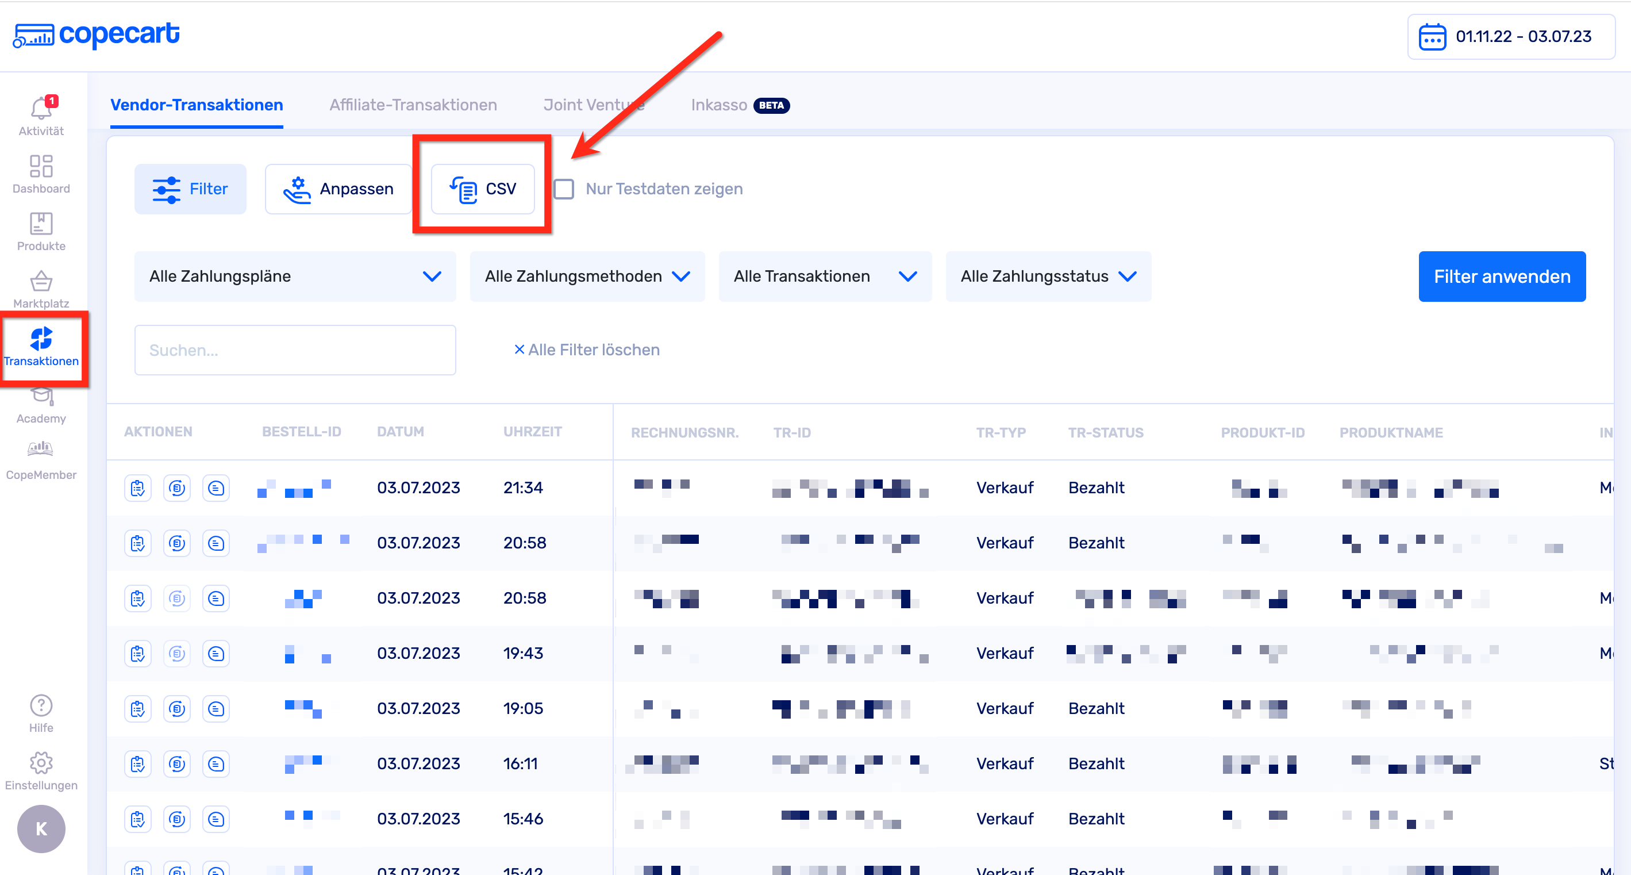This screenshot has height=875, width=1631.
Task: Expand Alle Zahlungsmethoden dropdown
Action: pyautogui.click(x=586, y=277)
